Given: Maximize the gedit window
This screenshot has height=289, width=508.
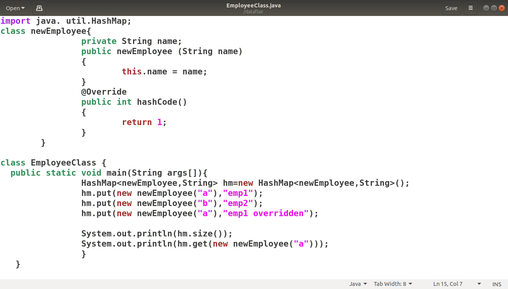Looking at the screenshot, I should (494, 8).
